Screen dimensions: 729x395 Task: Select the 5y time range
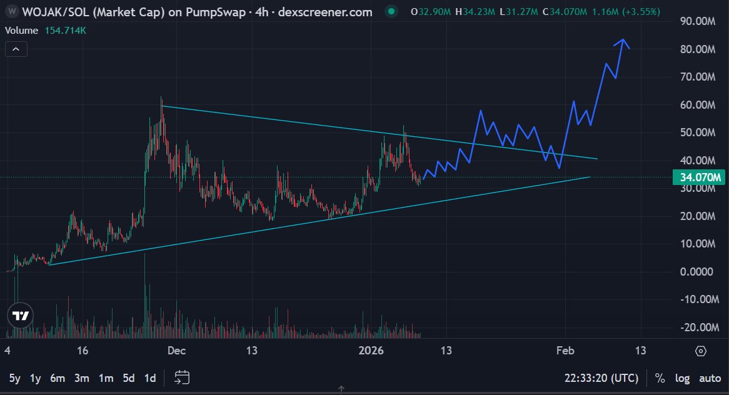pyautogui.click(x=15, y=378)
